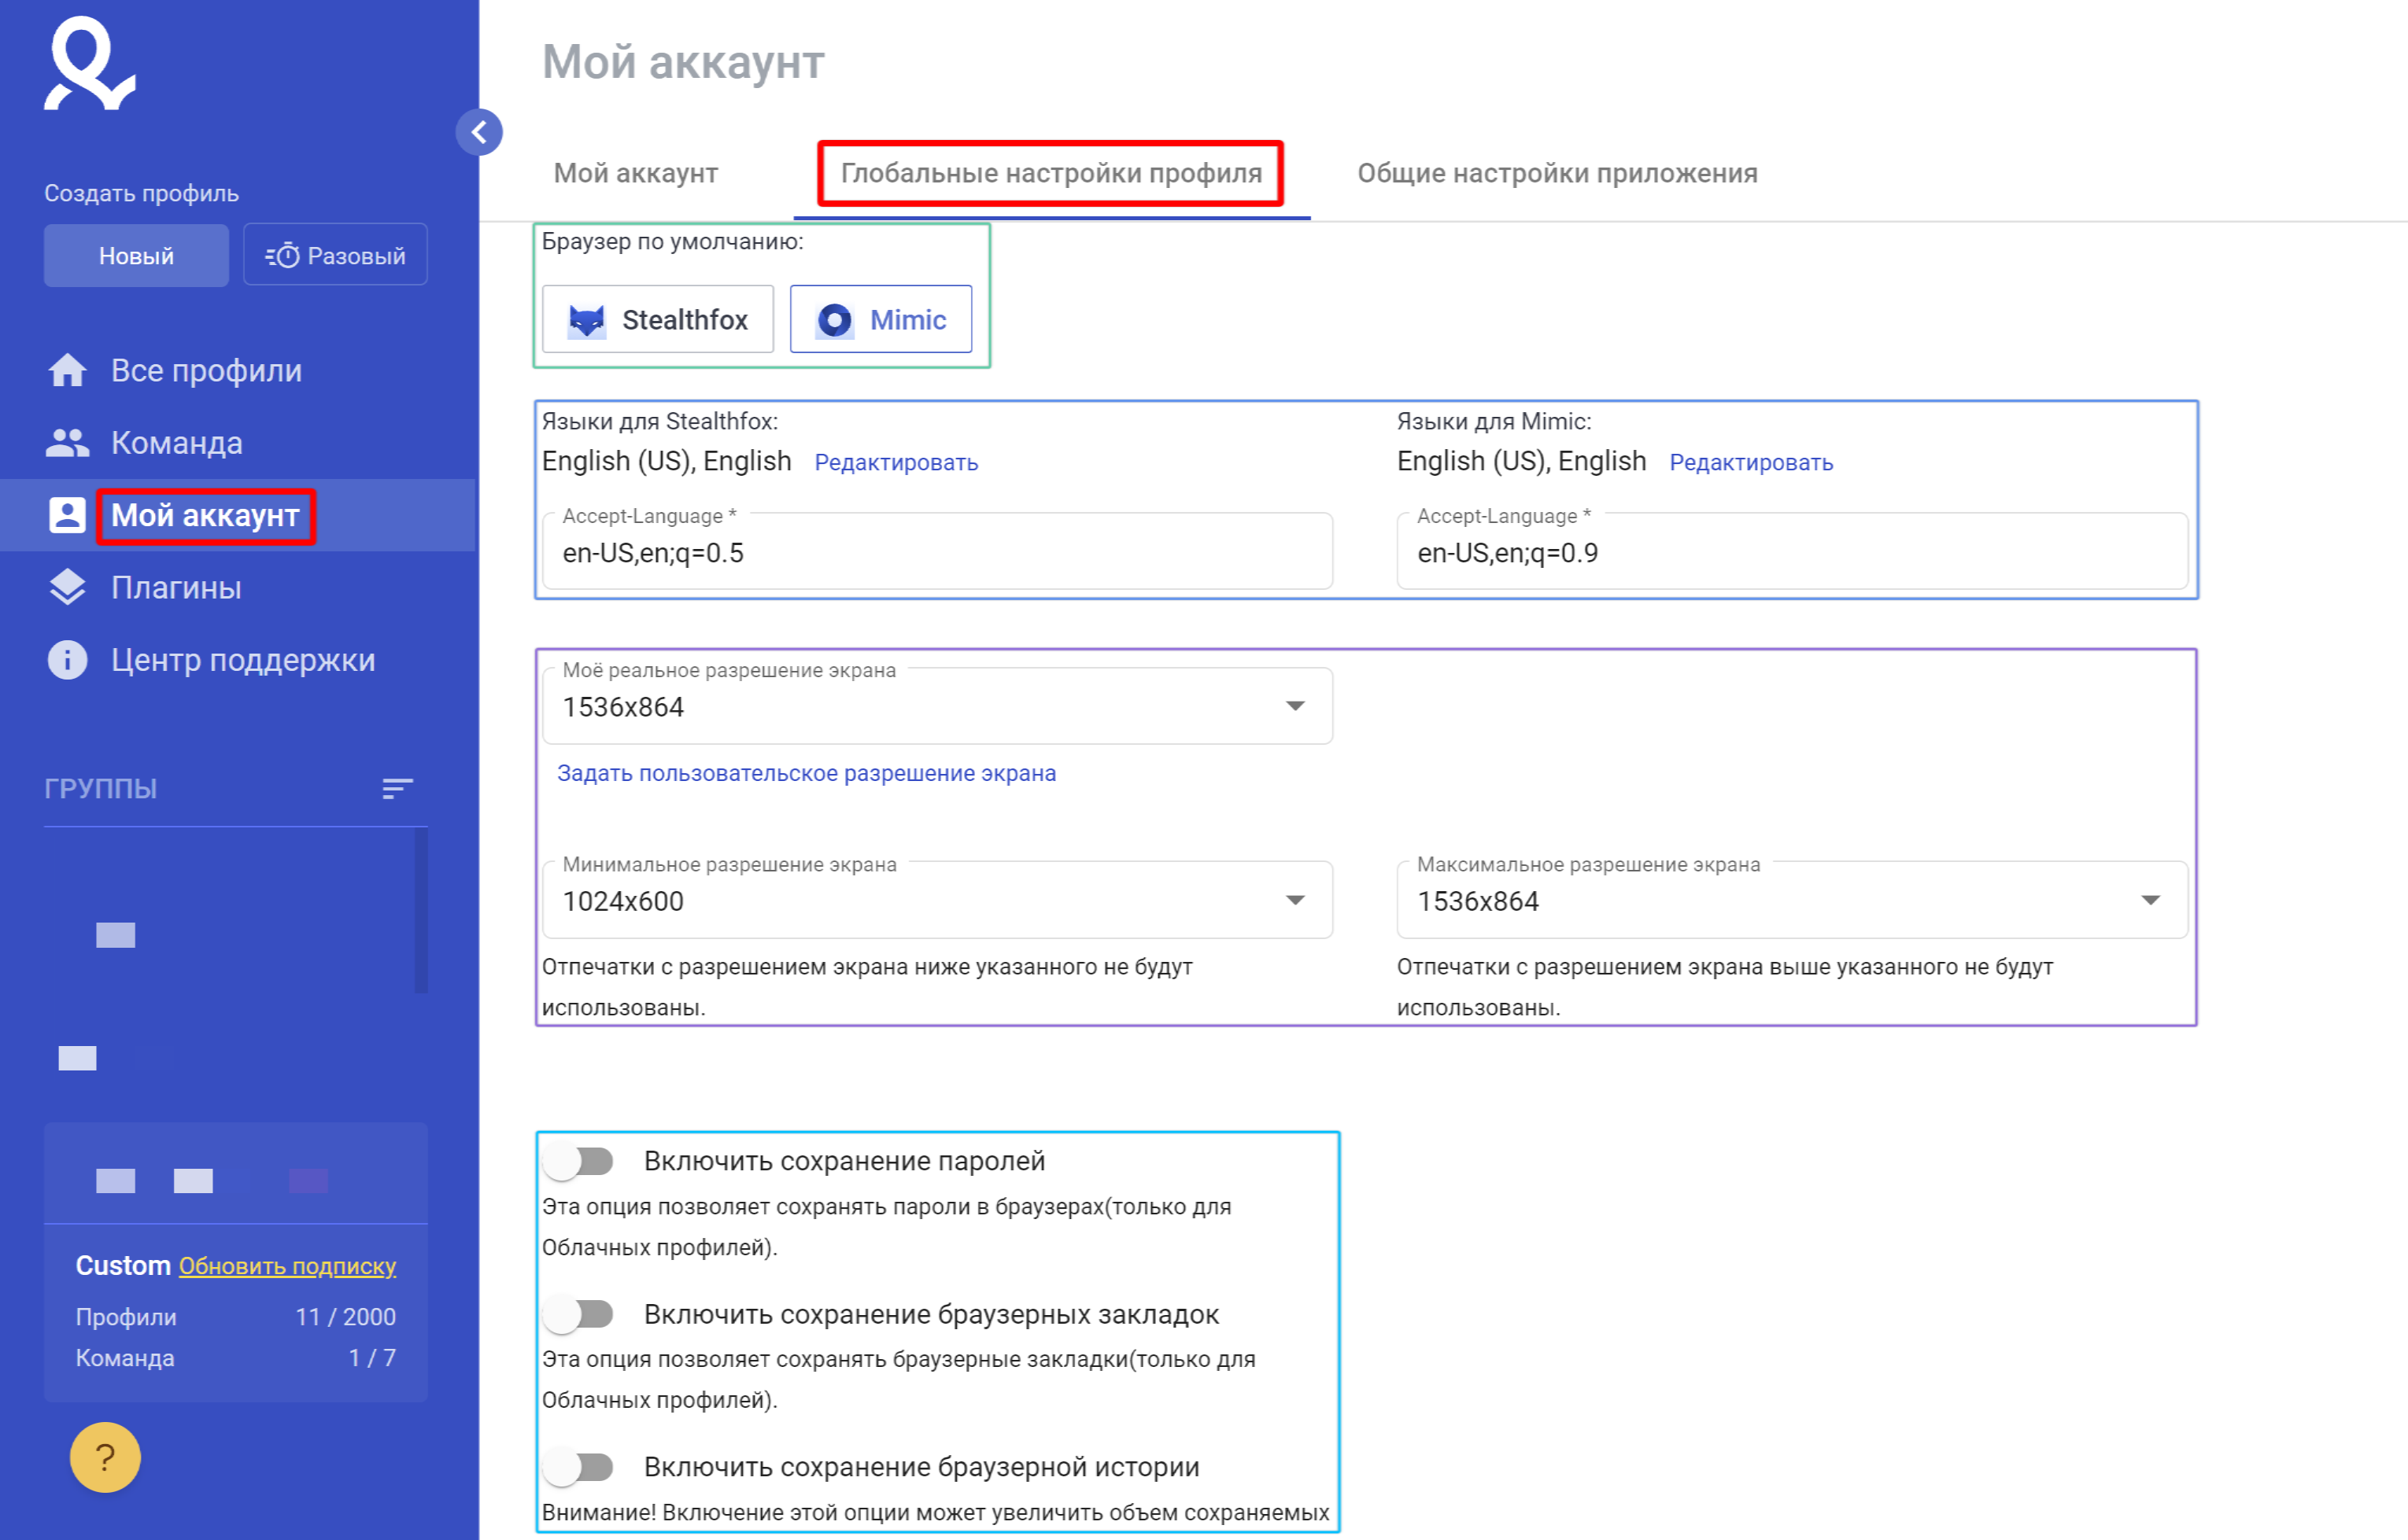2408x1540 pixels.
Task: Click the Мой аккаунт page heading
Action: [683, 62]
